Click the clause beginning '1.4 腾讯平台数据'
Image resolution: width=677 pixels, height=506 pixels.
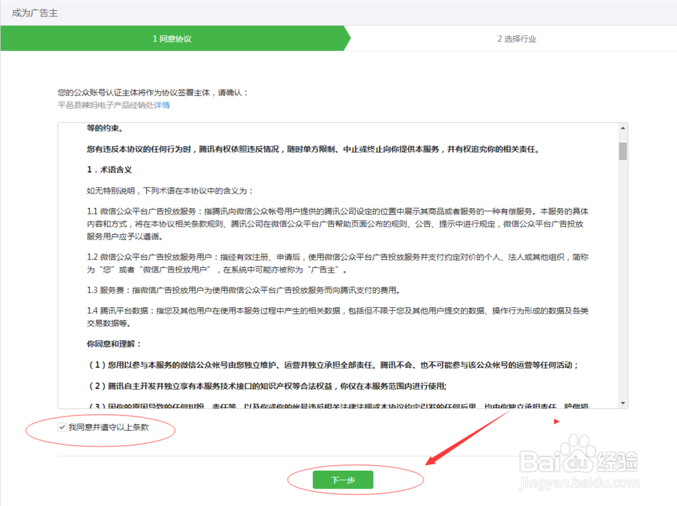coord(338,317)
